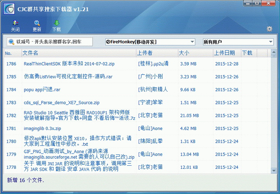
Task: Click the scrollbar down arrow
Action: click(x=274, y=170)
